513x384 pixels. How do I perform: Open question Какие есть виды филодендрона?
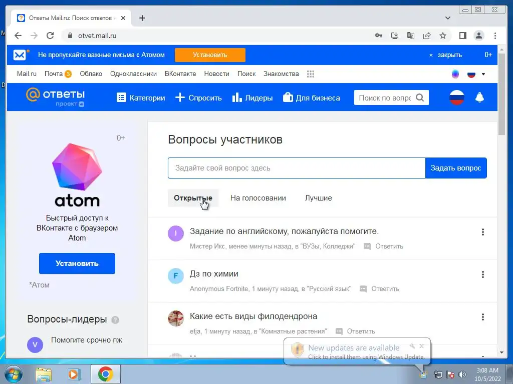253,316
